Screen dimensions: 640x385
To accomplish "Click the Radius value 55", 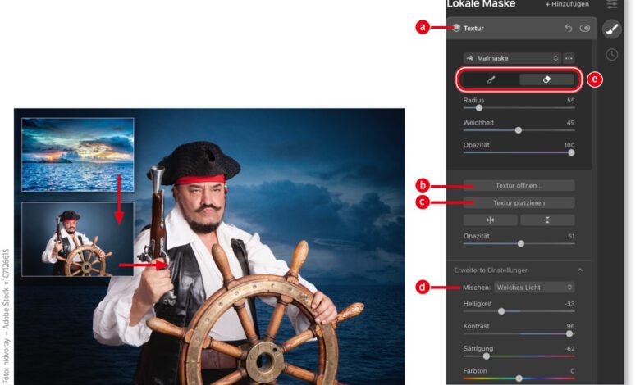I will coord(570,100).
